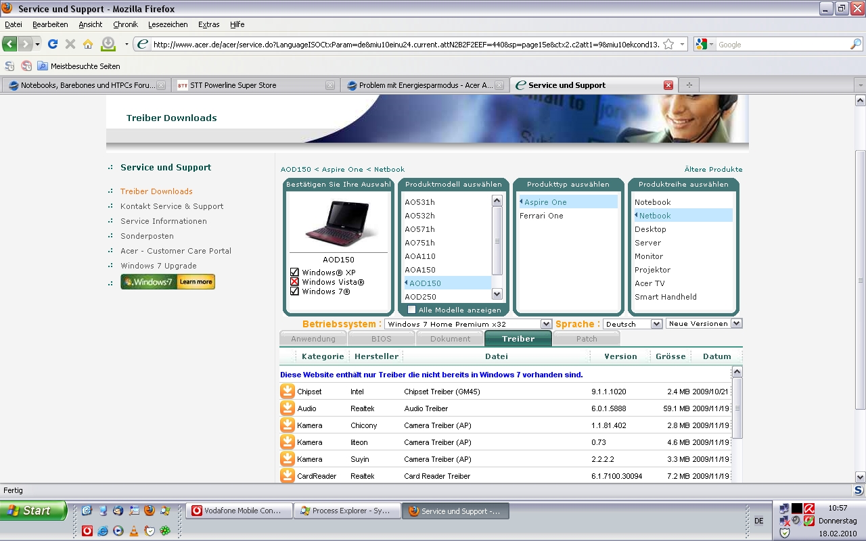Download the CardReader driver via its icon
866x541 pixels.
[288, 475]
